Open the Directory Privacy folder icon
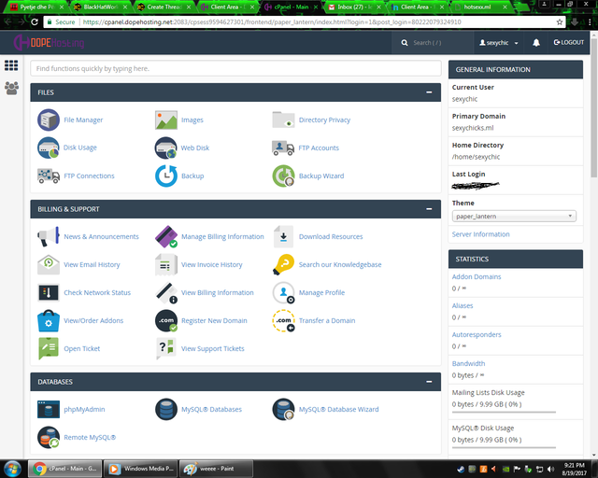The image size is (598, 478). [283, 119]
